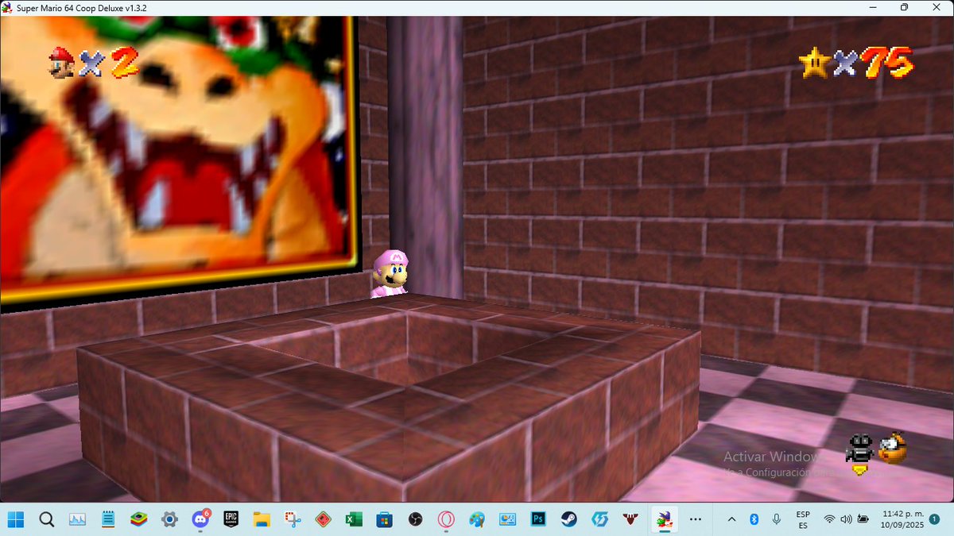Click the window title Super Mario 64 Coop Deluxe
Image resolution: width=954 pixels, height=536 pixels.
pyautogui.click(x=82, y=8)
